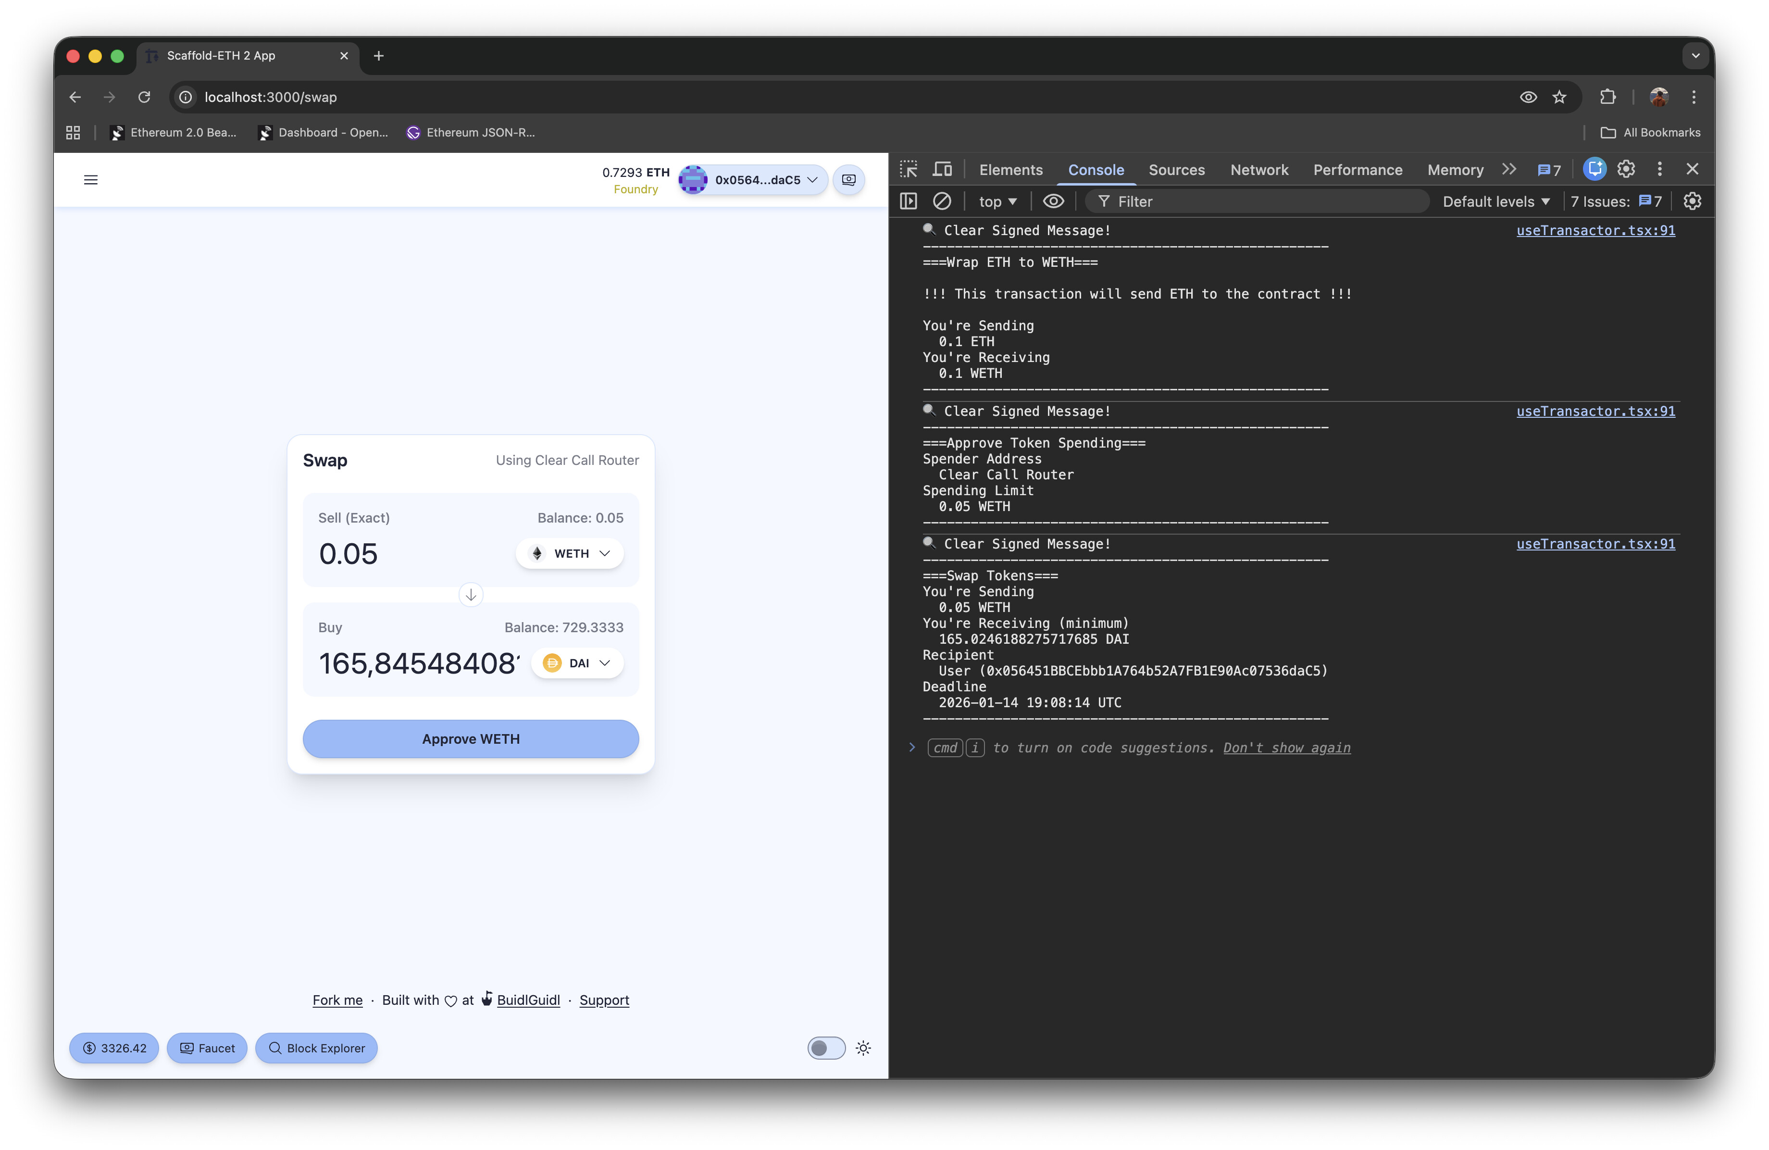1769x1150 pixels.
Task: Select the DevTools inspect element tool
Action: [908, 170]
